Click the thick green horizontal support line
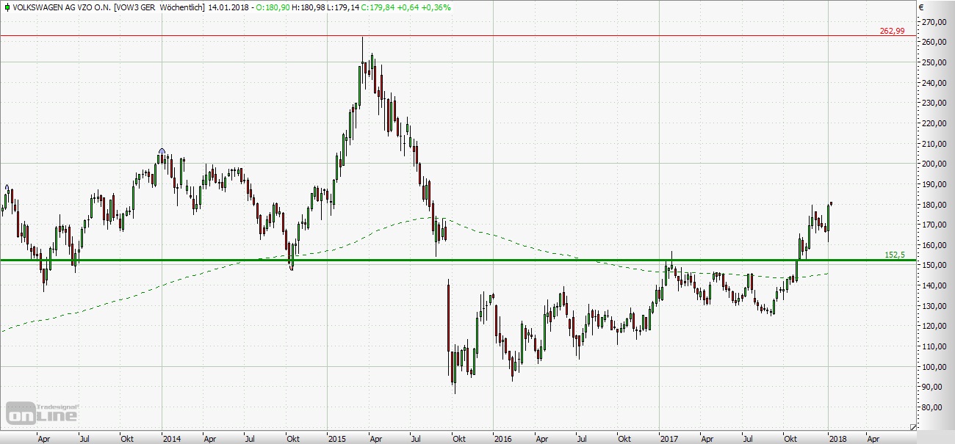The height and width of the screenshot is (444, 955). point(514,260)
